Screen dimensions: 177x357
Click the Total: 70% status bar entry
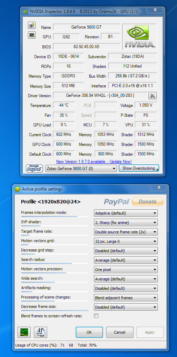(87, 345)
